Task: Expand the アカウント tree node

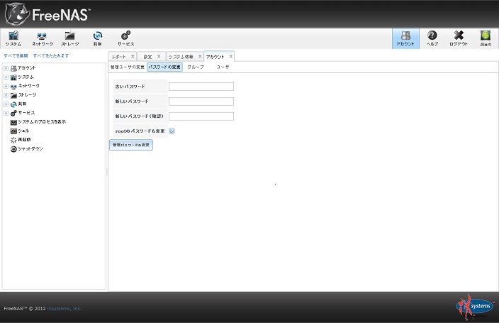Action: (6, 68)
